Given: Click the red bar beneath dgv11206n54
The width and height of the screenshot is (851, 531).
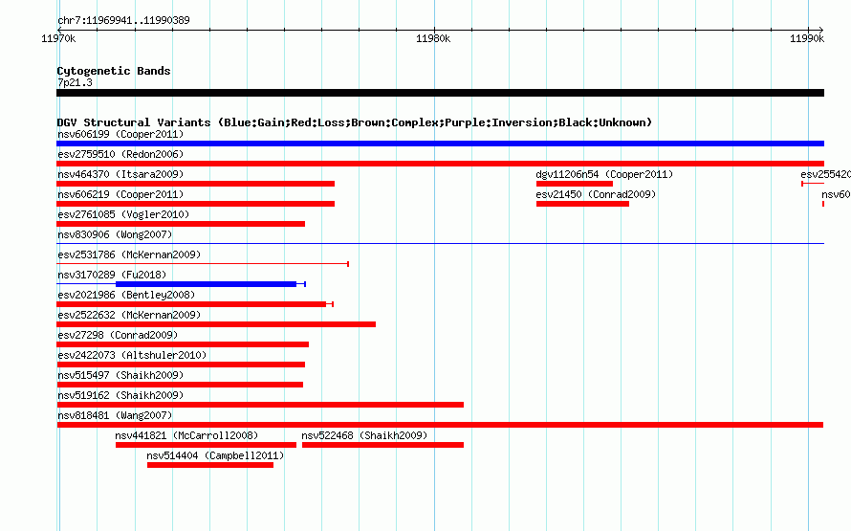Looking at the screenshot, I should point(575,184).
